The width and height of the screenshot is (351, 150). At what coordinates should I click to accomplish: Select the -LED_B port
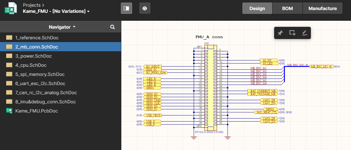point(152,85)
